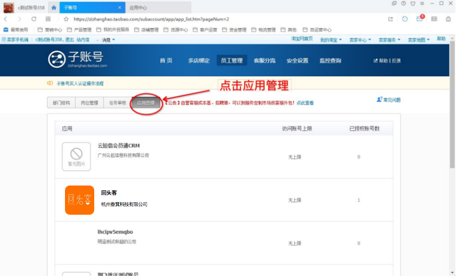Open the 物流管理 bookmark folder
Screen dimensions: 457x278
coord(264,30)
